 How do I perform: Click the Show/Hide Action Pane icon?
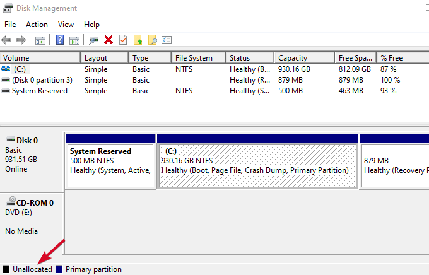(74, 40)
